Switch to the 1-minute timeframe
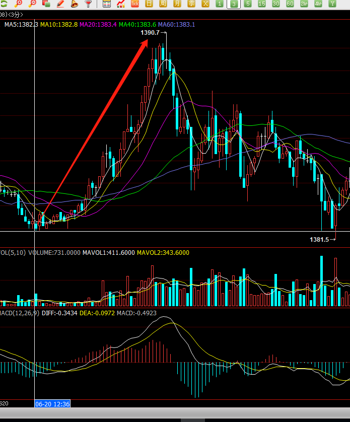Viewport: 350px width, 422px height. click(x=220, y=4)
